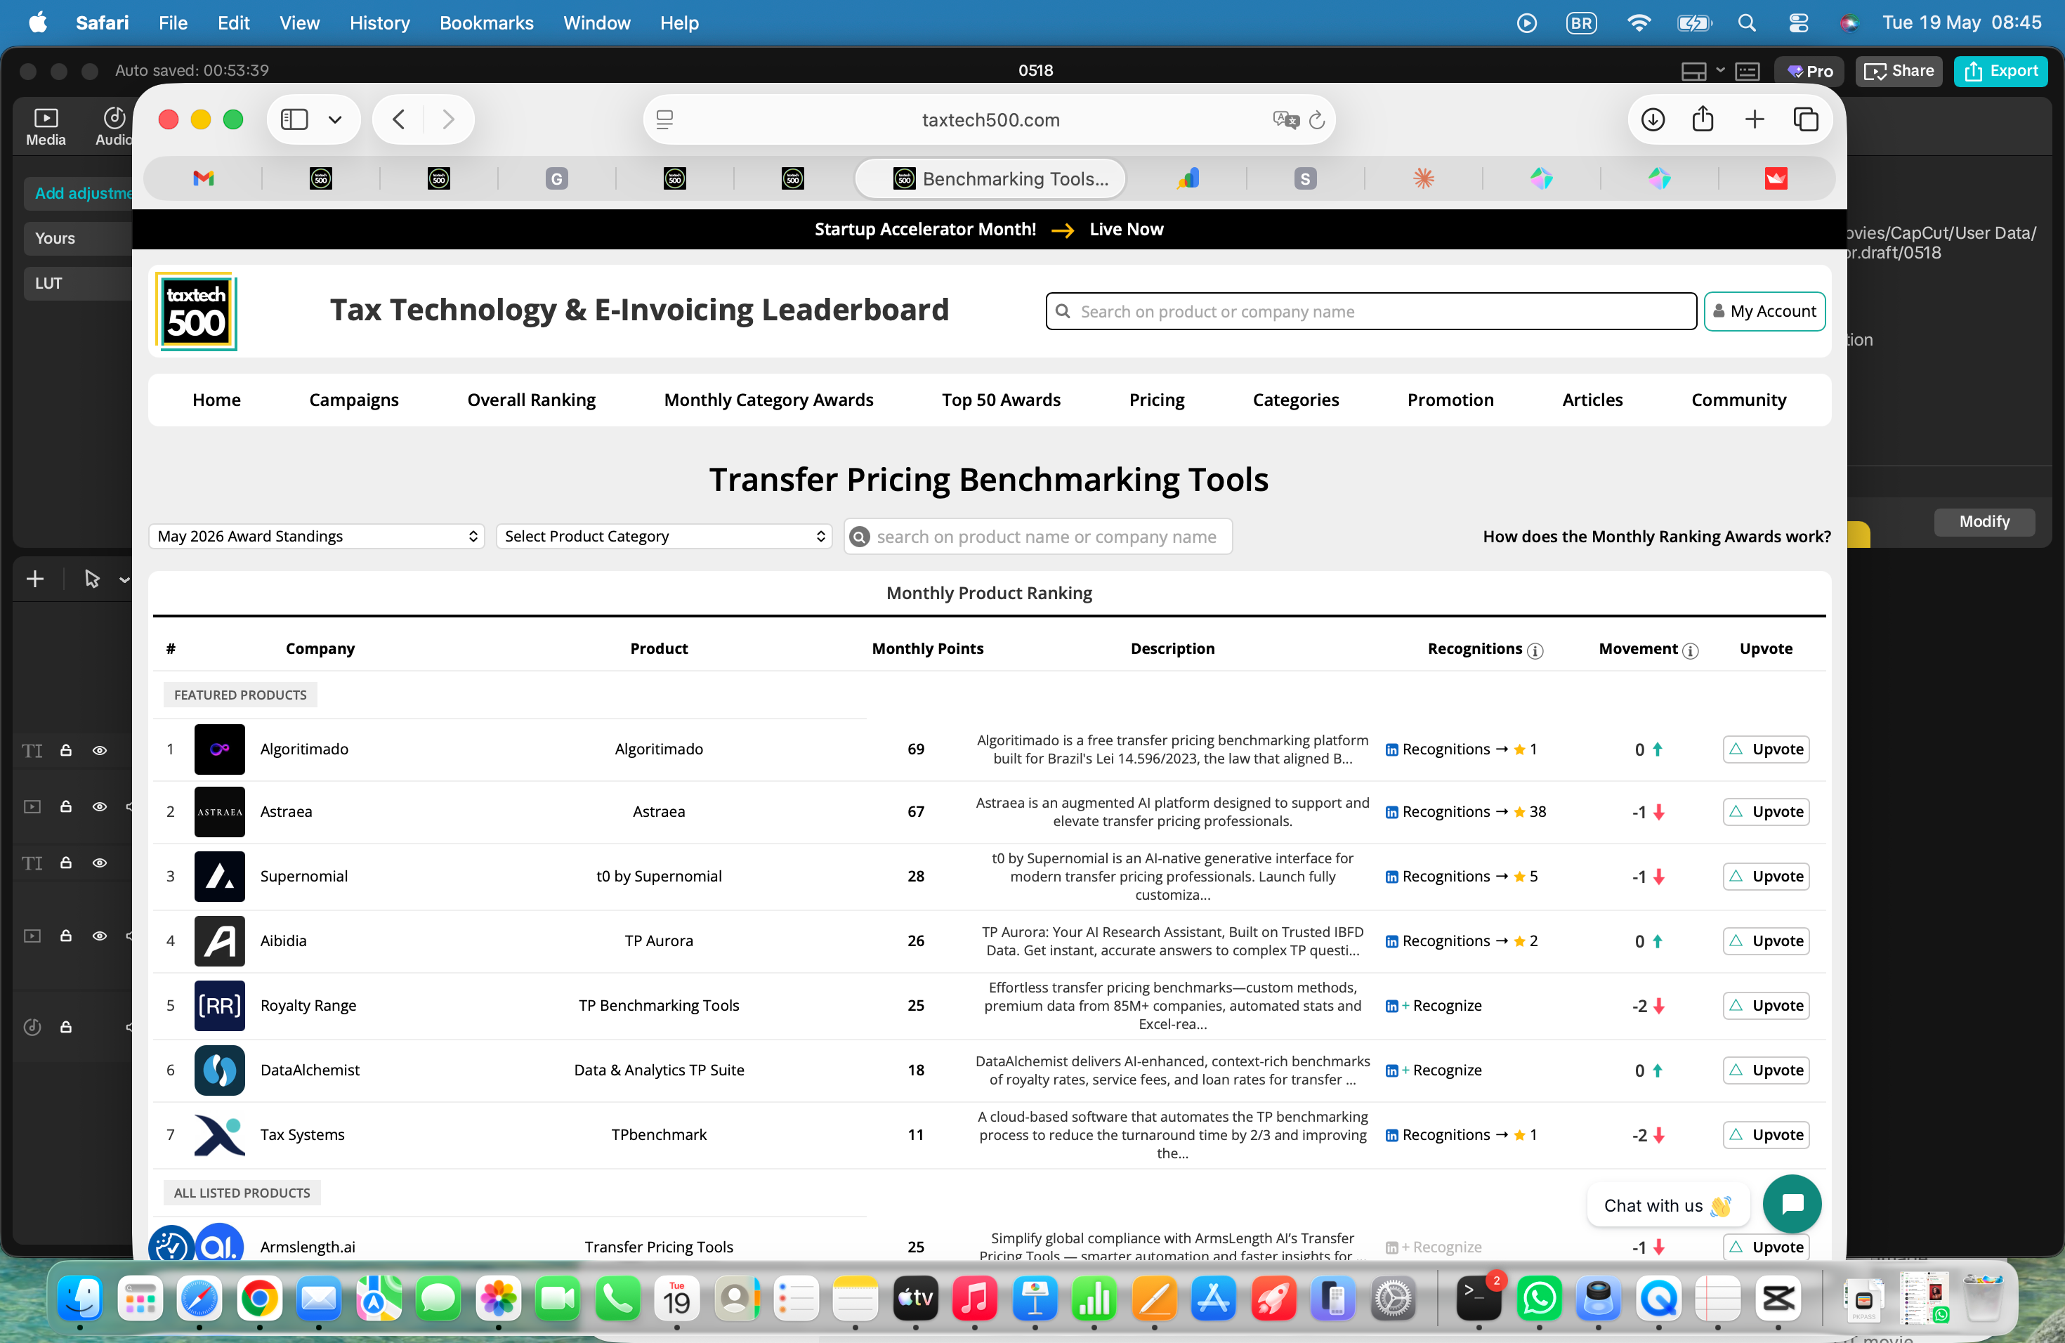2065x1343 pixels.
Task: Show Safari tab overview icon
Action: point(1806,119)
